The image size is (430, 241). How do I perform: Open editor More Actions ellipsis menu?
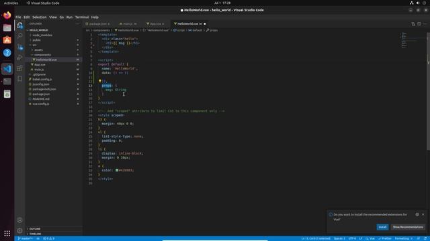click(425, 24)
